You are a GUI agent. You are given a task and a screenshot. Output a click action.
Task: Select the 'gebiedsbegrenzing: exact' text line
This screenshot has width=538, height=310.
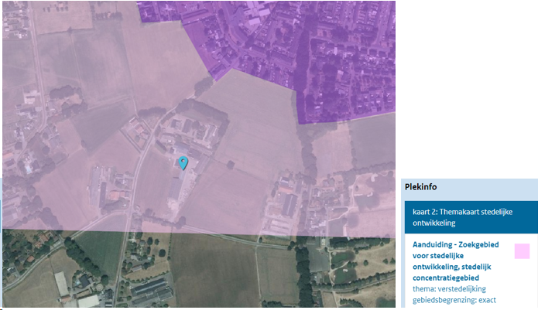[x=454, y=300]
